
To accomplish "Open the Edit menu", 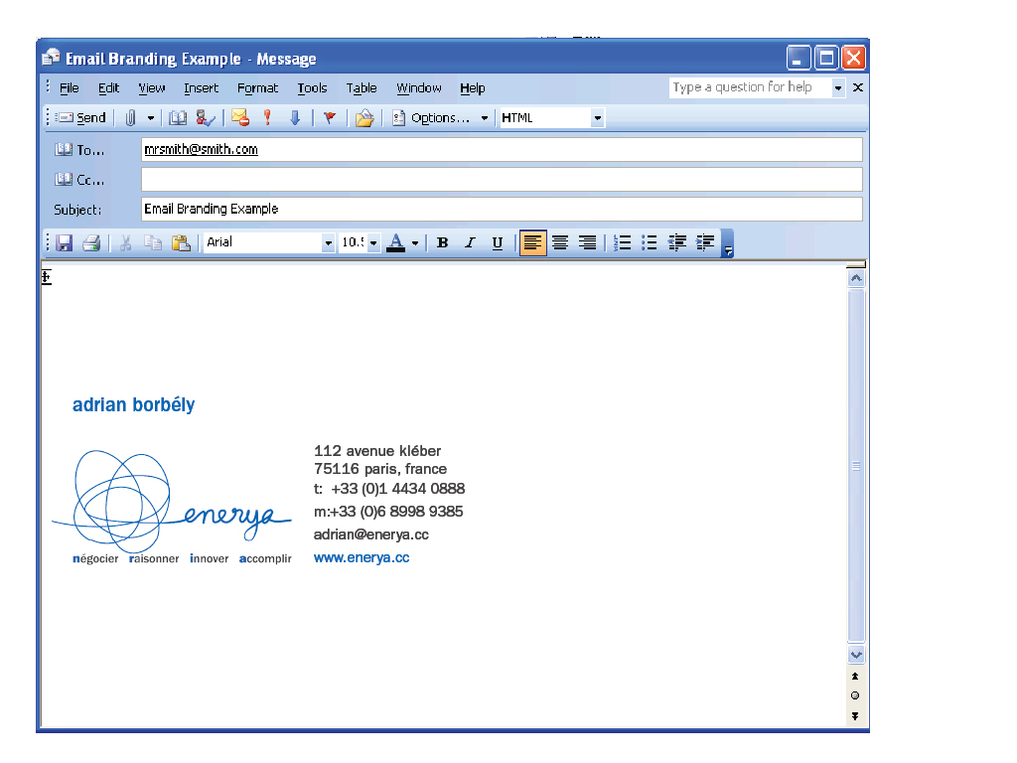I will point(108,88).
